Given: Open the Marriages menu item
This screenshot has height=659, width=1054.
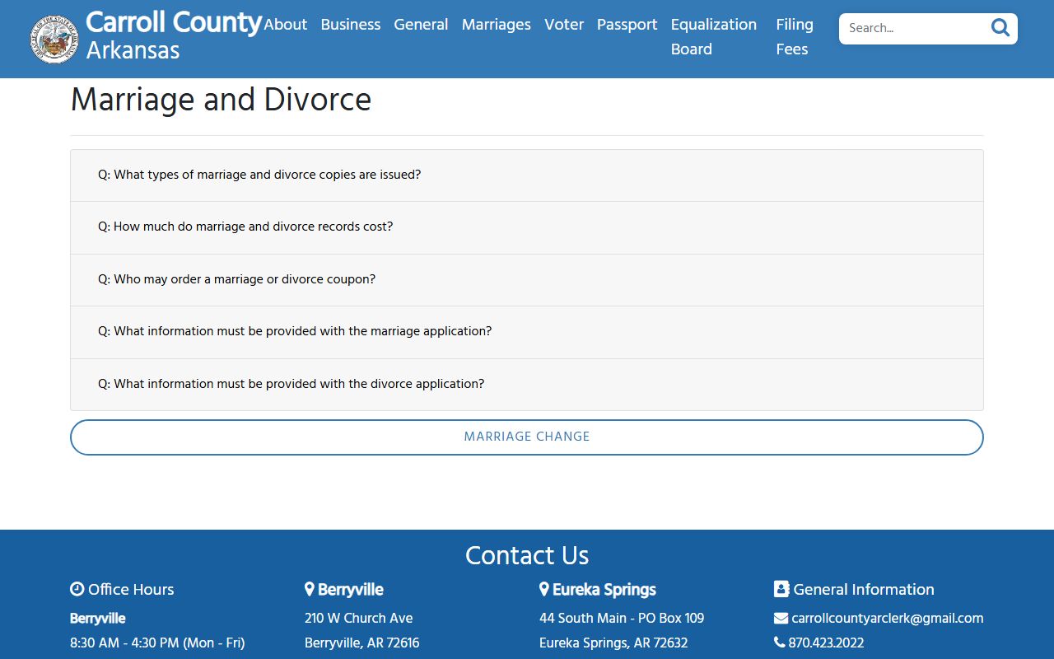Looking at the screenshot, I should point(496,25).
